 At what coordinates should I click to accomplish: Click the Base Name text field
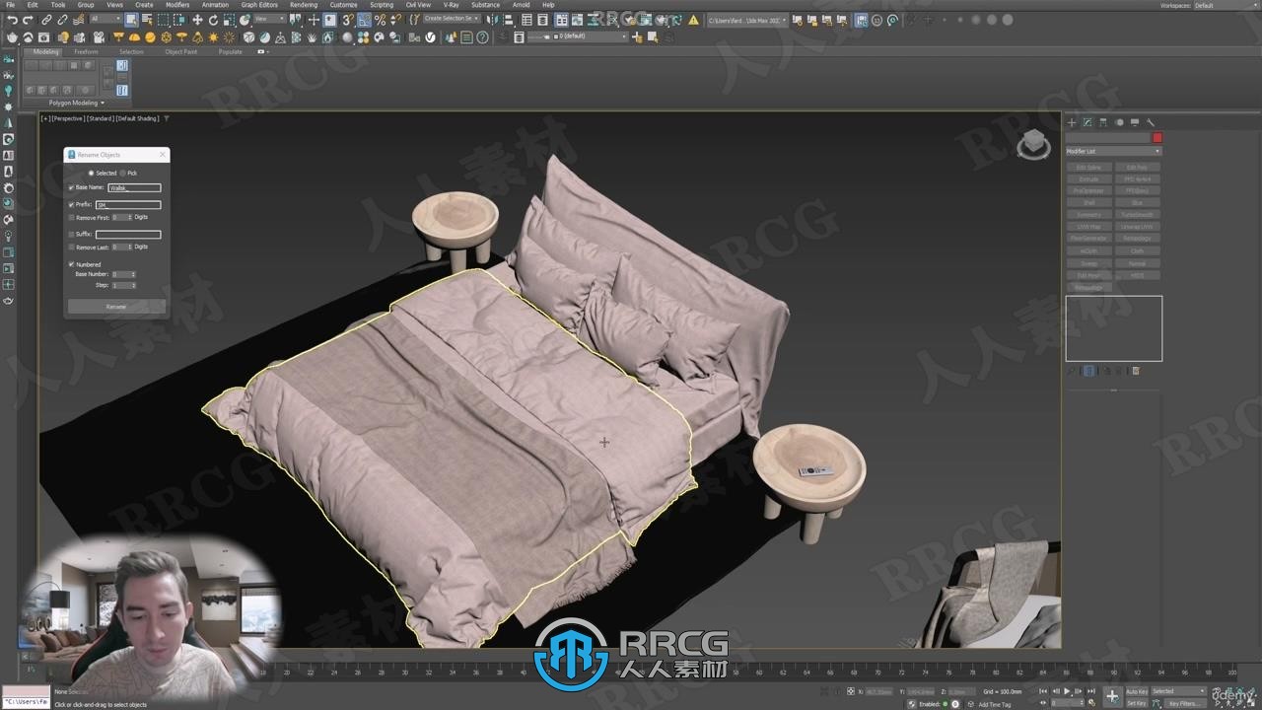(134, 187)
